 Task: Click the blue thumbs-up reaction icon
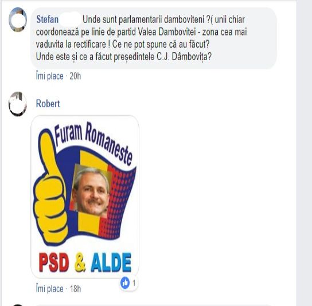[125, 283]
